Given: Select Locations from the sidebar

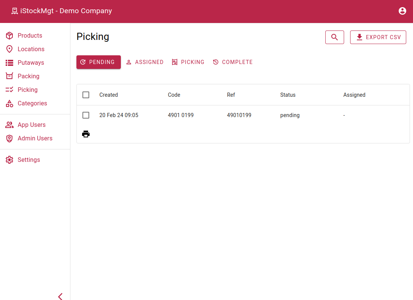Looking at the screenshot, I should pos(31,49).
